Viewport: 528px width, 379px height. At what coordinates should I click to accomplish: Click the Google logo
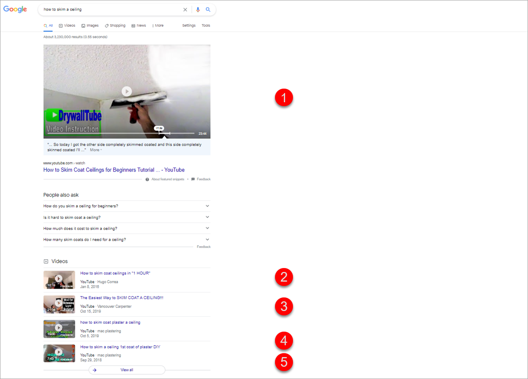15,10
